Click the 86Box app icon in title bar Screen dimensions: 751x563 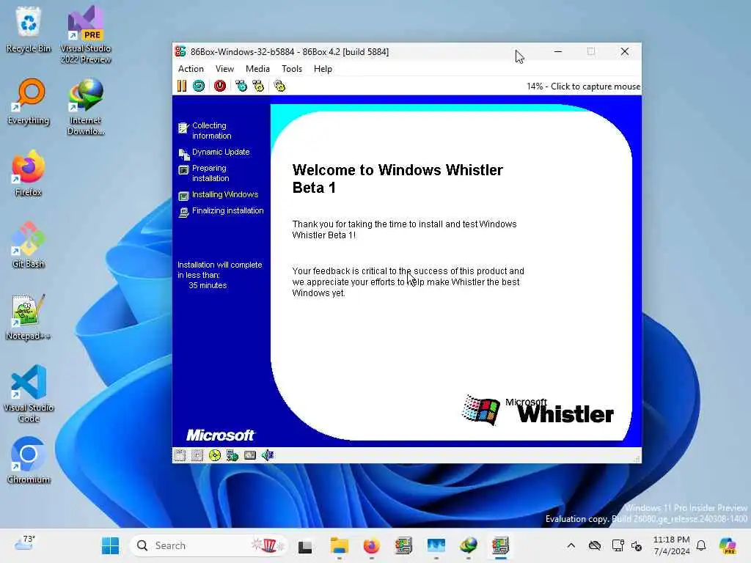(x=180, y=51)
